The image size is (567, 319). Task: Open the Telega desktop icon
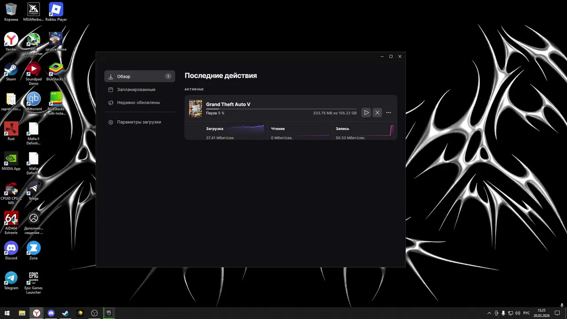click(33, 191)
